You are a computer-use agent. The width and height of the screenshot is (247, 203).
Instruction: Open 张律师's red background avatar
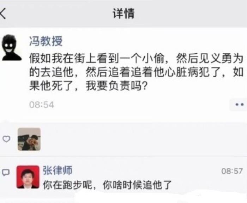(x=28, y=177)
